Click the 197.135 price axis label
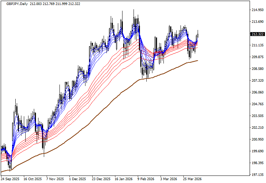 pyautogui.click(x=257, y=175)
